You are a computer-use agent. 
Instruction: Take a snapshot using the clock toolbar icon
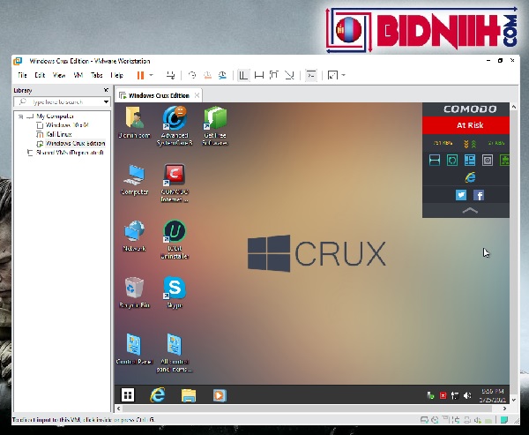coord(192,75)
